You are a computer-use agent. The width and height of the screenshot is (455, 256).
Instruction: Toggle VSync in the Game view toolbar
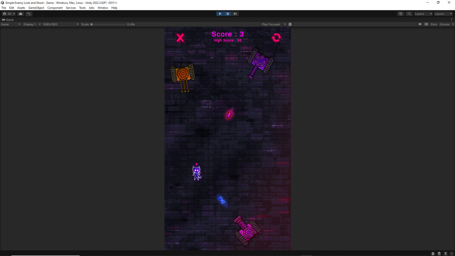[426, 24]
